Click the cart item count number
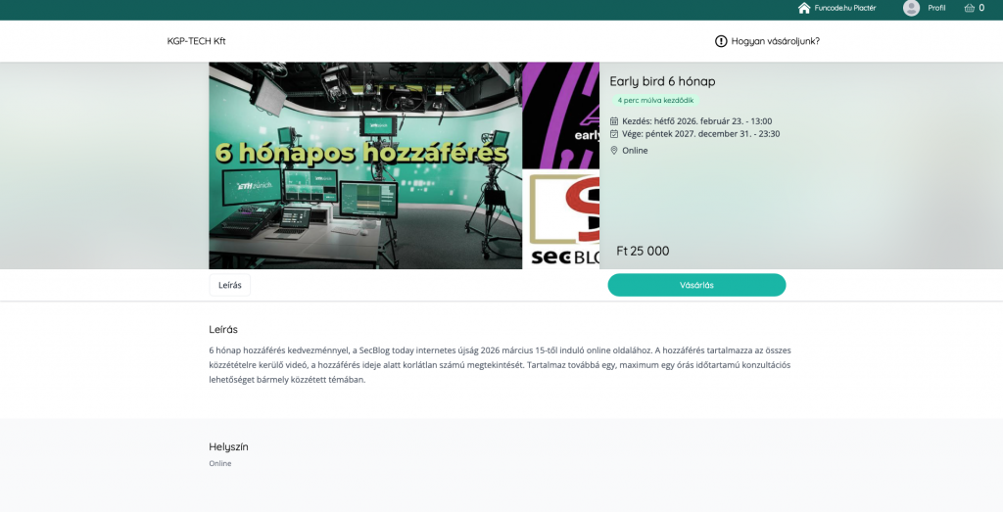Viewport: 1003px width, 512px height. click(x=981, y=8)
